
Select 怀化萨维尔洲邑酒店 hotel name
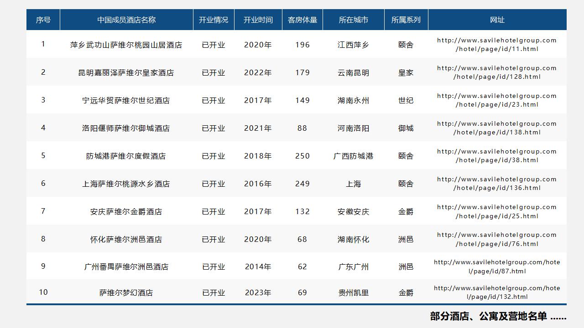[x=126, y=240]
